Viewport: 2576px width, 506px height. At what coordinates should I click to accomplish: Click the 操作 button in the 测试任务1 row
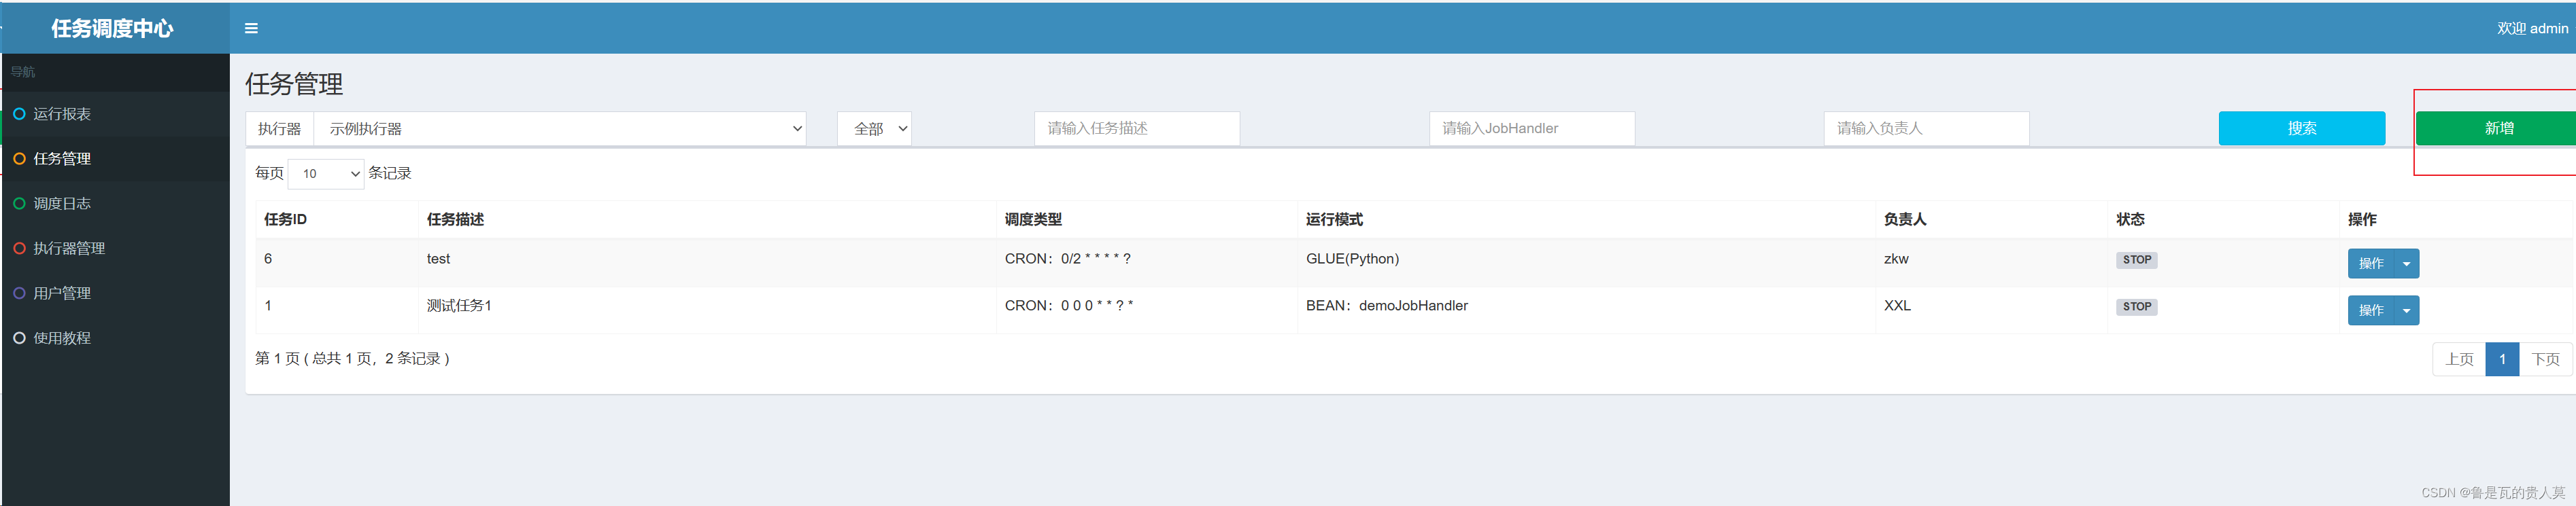tap(2371, 310)
